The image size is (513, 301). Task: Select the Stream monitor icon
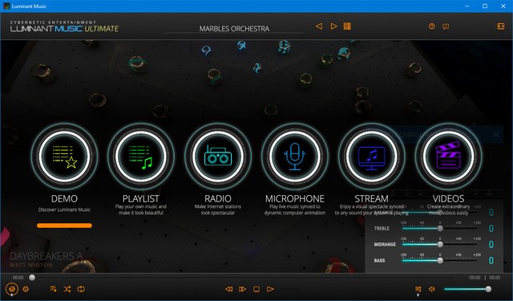tap(372, 157)
